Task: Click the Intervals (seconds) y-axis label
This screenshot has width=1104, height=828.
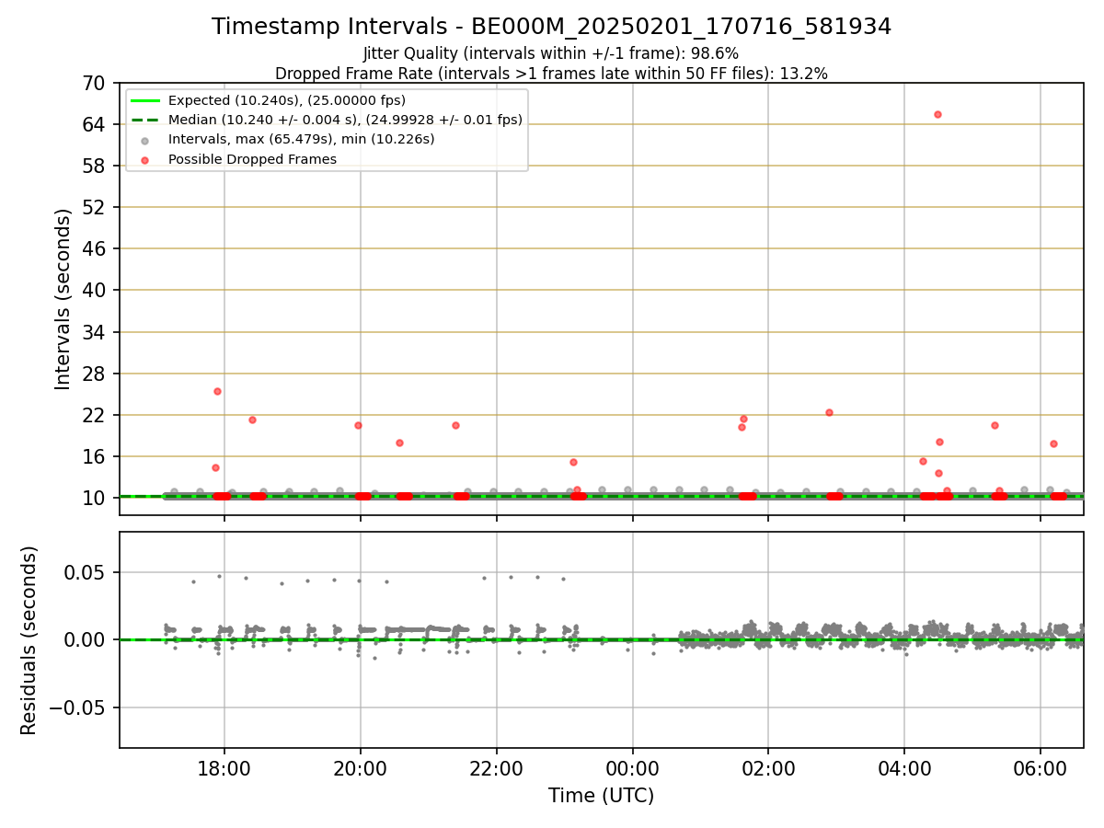Action: (63, 299)
